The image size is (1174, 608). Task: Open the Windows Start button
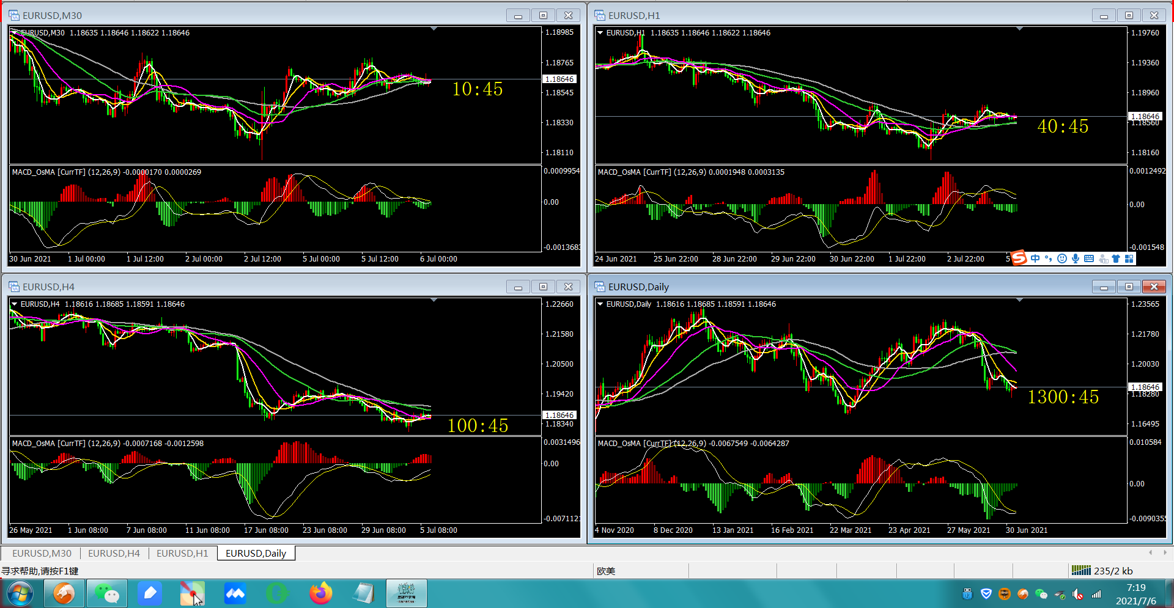pos(19,593)
